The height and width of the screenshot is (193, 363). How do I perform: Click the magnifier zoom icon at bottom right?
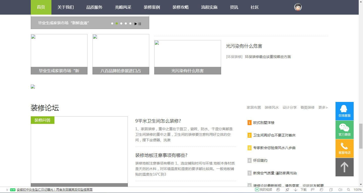(348, 190)
